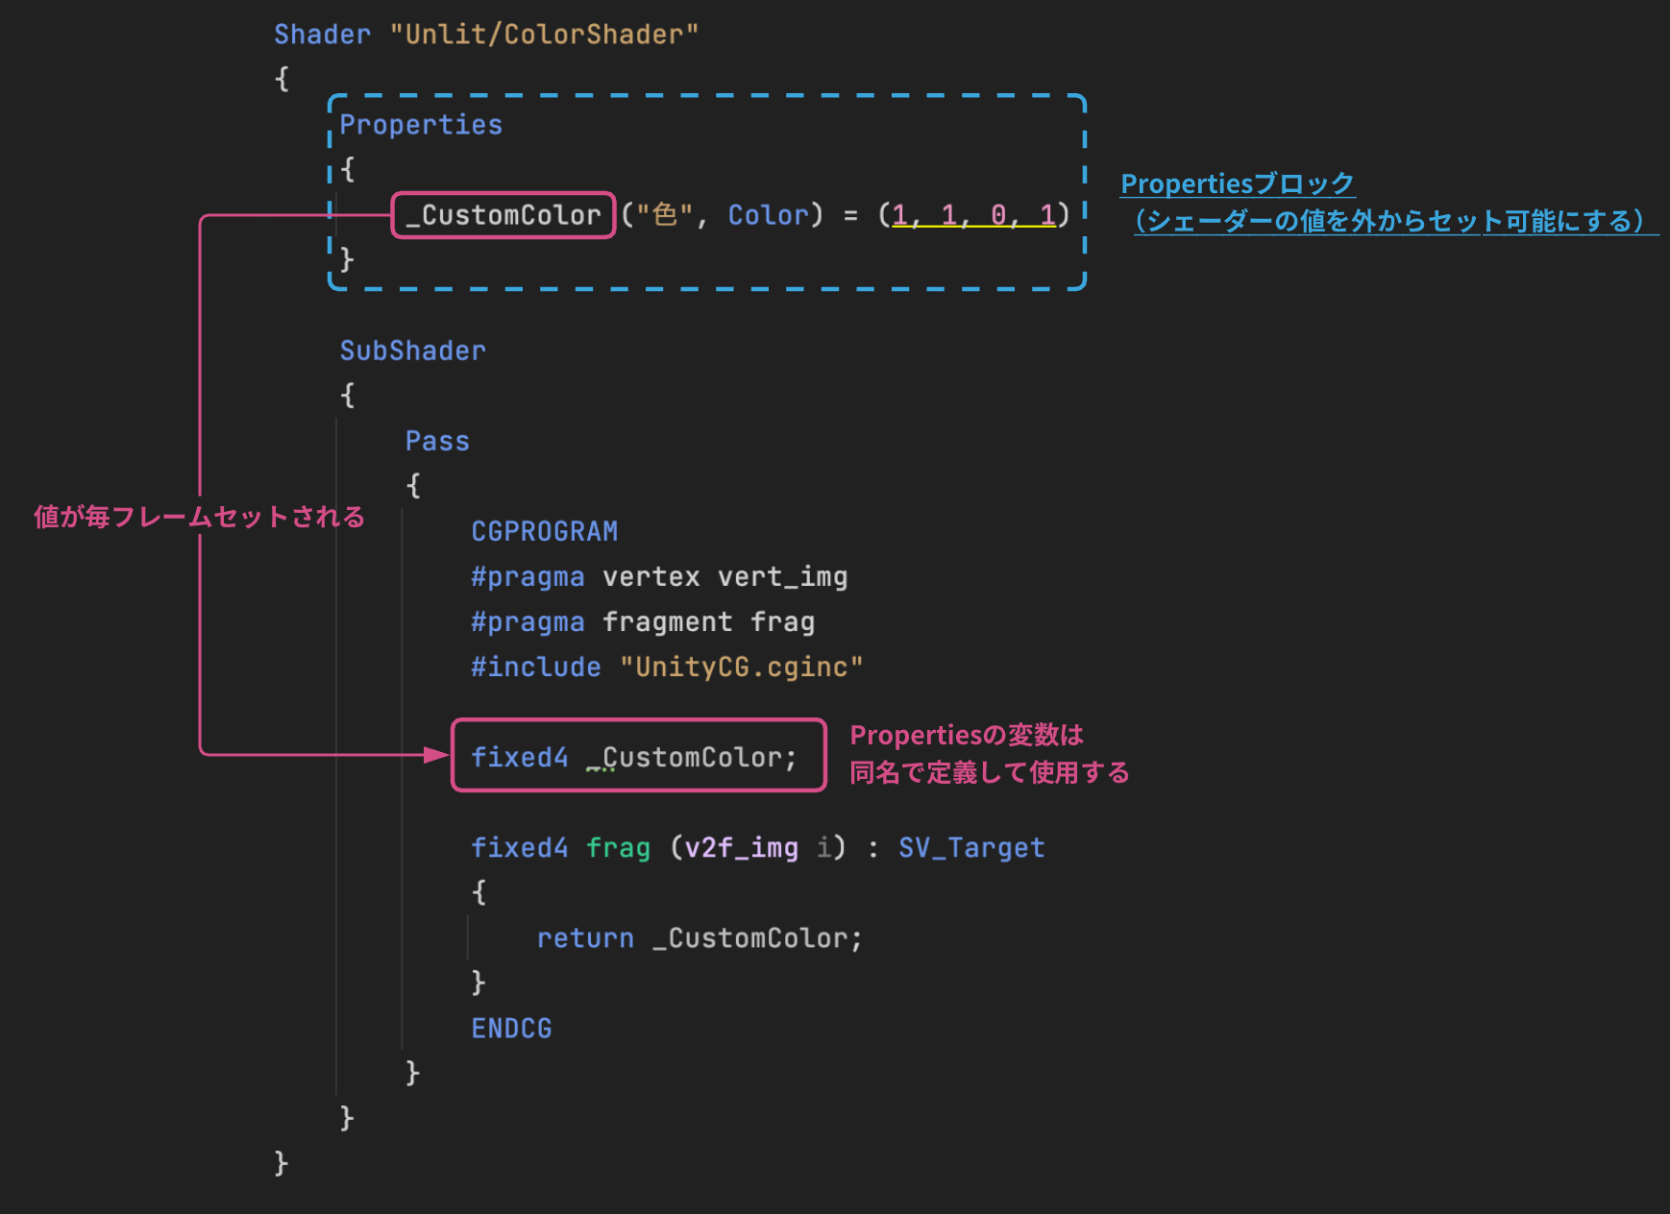Viewport: 1670px width, 1214px height.
Task: Click the fixed4 _CustomColor; declaration
Action: coord(634,758)
